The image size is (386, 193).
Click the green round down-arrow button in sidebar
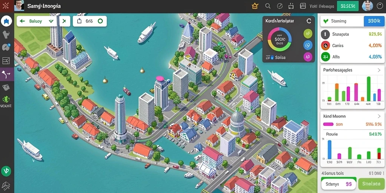pyautogui.click(x=6, y=171)
